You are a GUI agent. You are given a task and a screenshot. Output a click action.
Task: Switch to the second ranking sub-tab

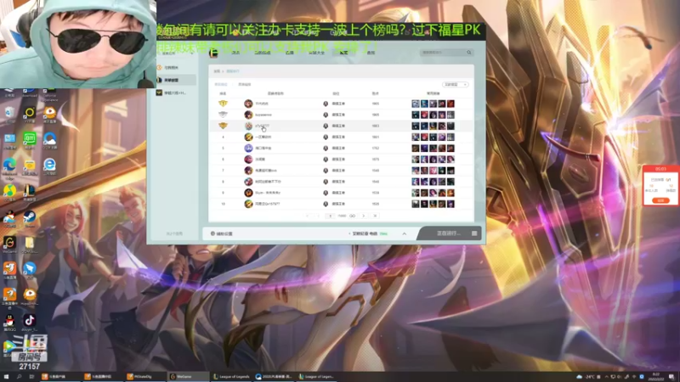pos(245,84)
